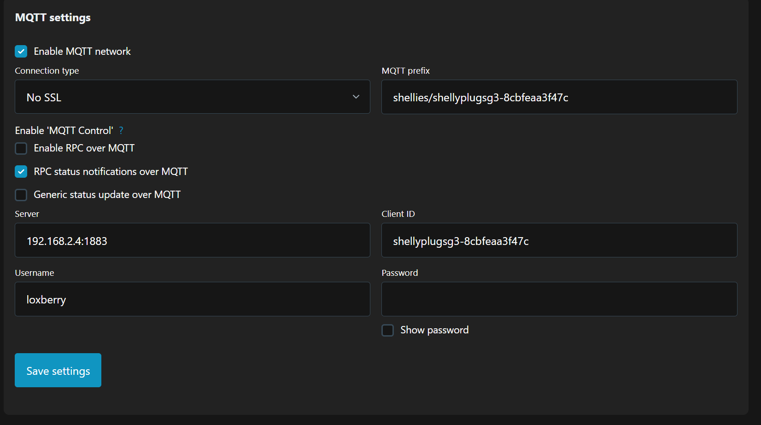Viewport: 761px width, 425px height.
Task: Click the 'Generic status update over MQTT' label
Action: [107, 195]
